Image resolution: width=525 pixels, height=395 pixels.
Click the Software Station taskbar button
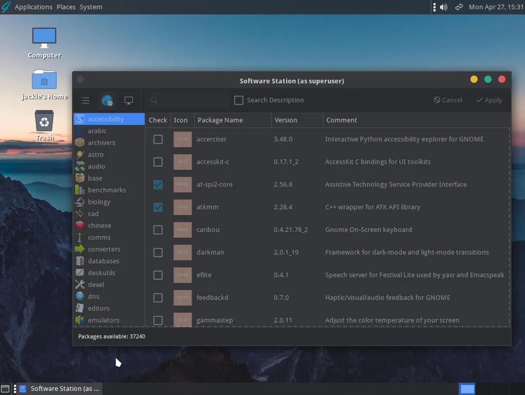[60, 388]
